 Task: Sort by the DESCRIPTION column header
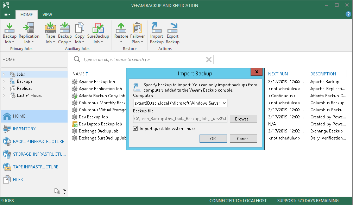click(323, 74)
